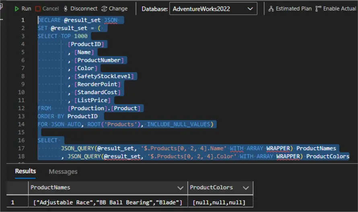Click [SafetyStockLevel] in the query
Screen dimensions: 358x212
point(104,76)
